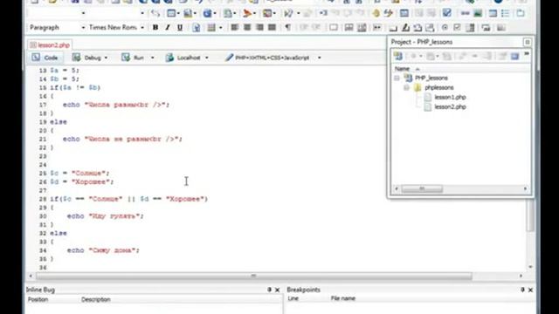
Task: Close the Project panel
Action: (x=528, y=42)
